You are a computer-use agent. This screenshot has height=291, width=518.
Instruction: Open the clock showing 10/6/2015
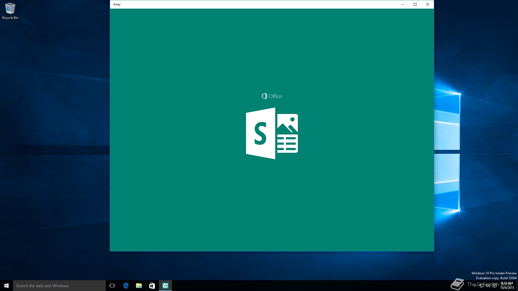tap(507, 286)
